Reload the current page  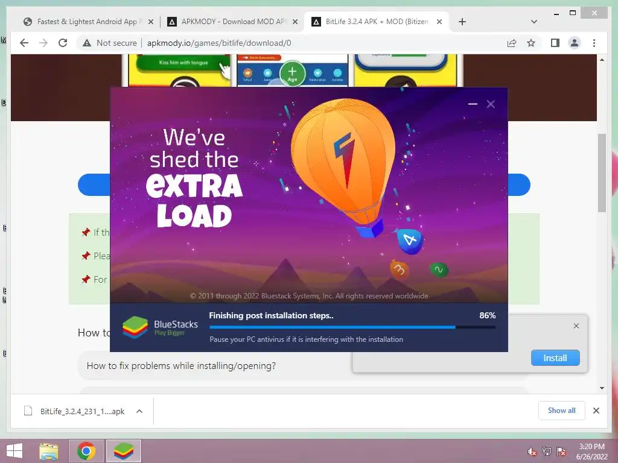[63, 43]
